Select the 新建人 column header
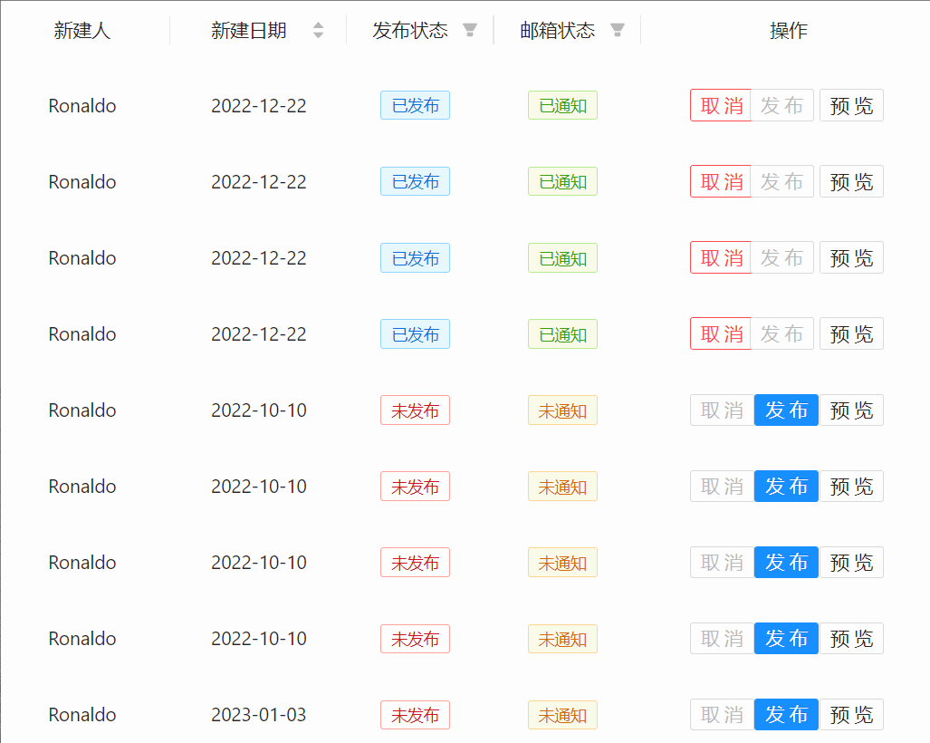This screenshot has width=930, height=743. point(82,31)
